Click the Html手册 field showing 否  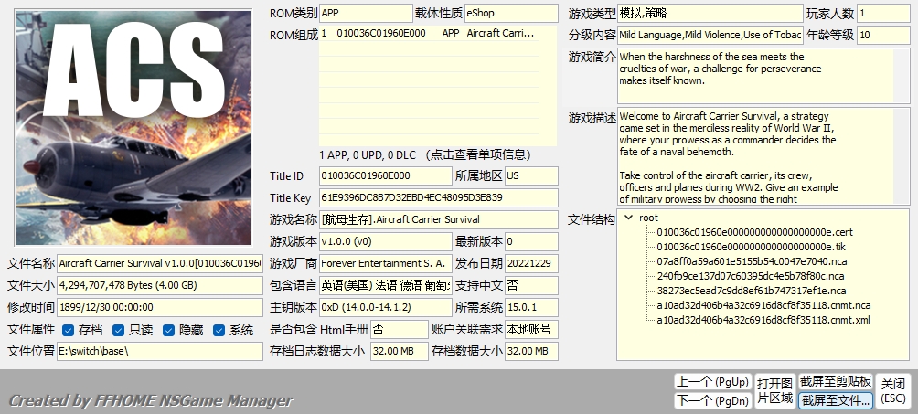[x=400, y=330]
